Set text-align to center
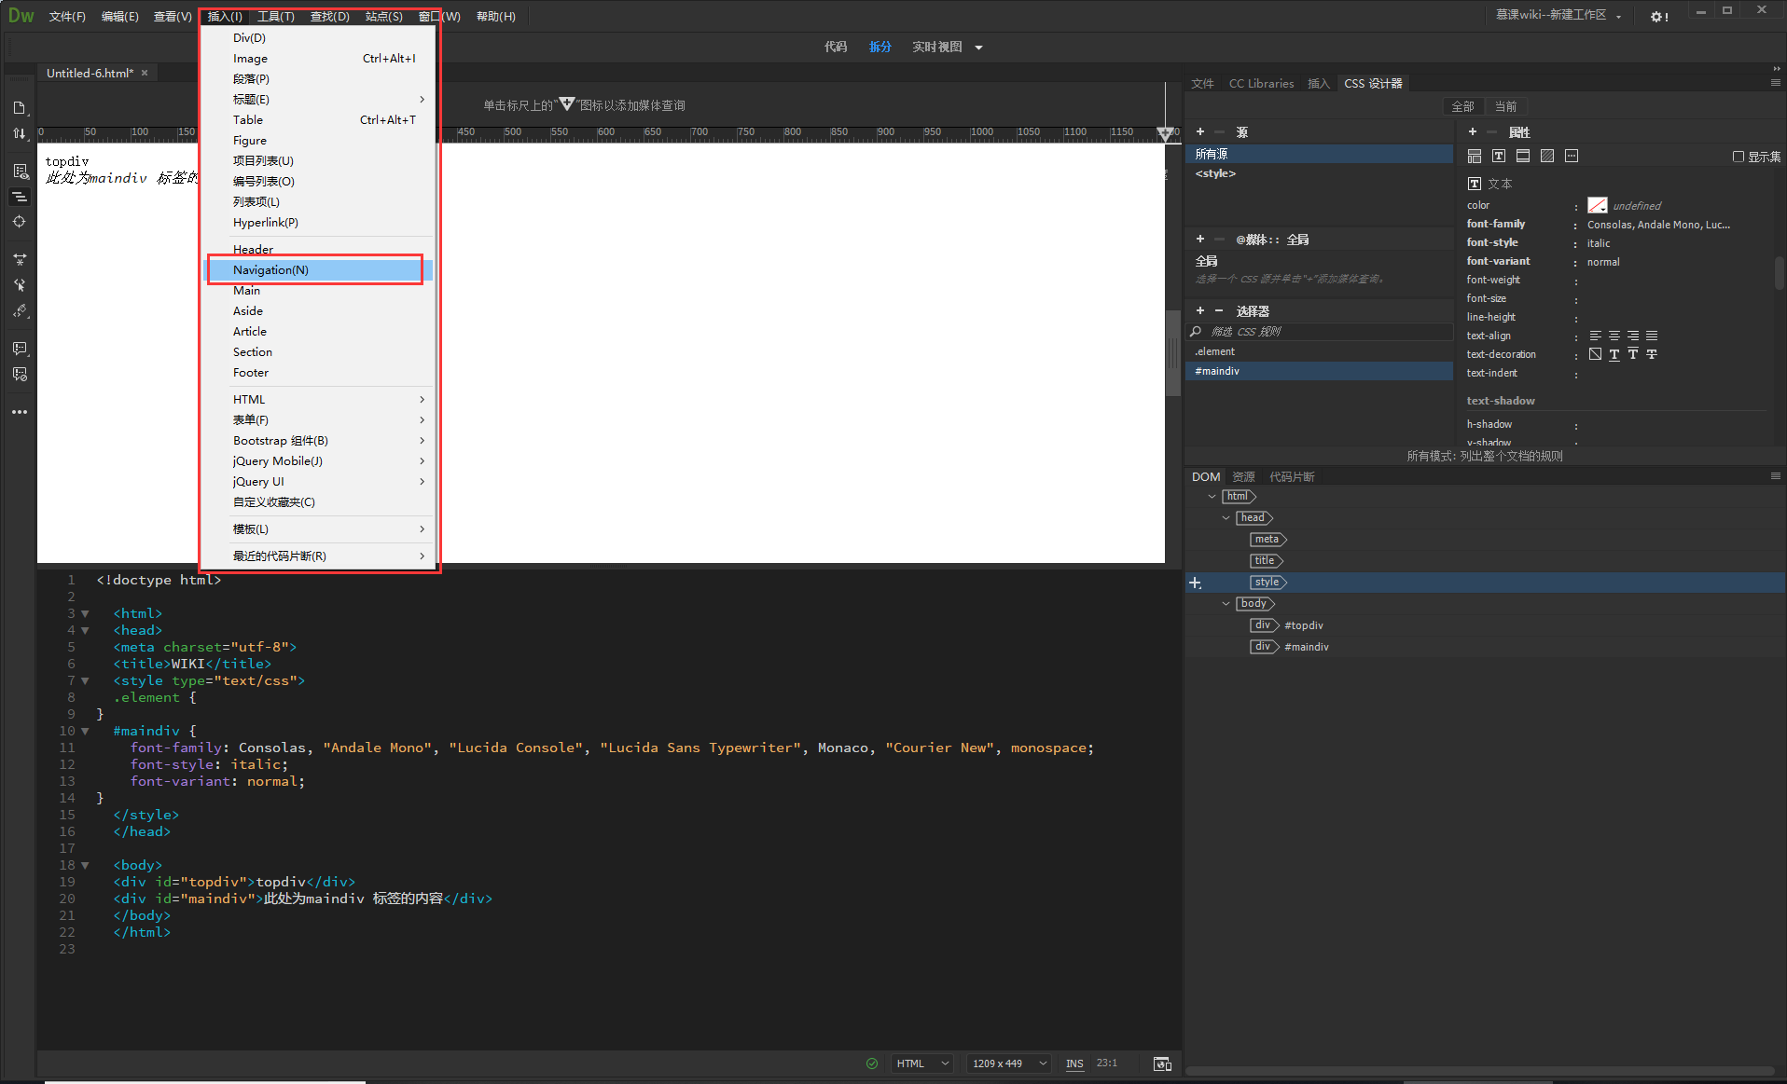The width and height of the screenshot is (1787, 1084). pos(1614,336)
